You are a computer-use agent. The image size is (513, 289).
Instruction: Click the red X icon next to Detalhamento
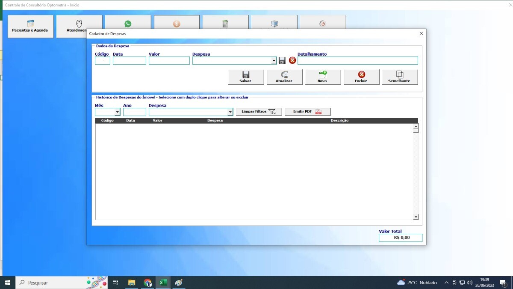click(292, 60)
